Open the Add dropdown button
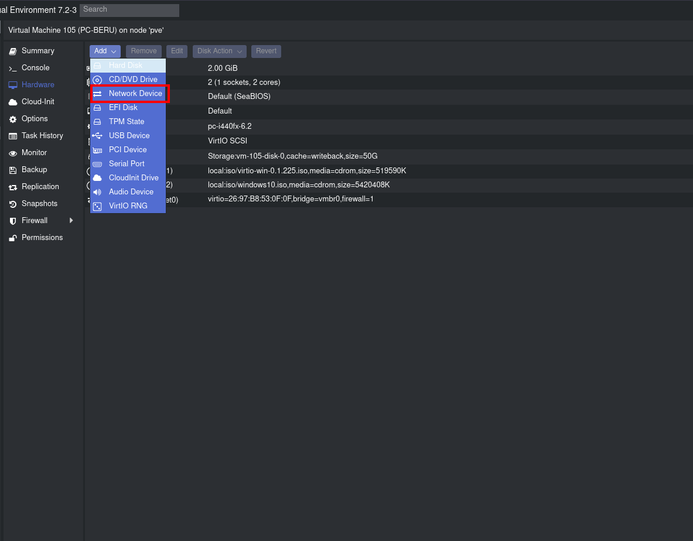This screenshot has width=693, height=541. pyautogui.click(x=105, y=52)
